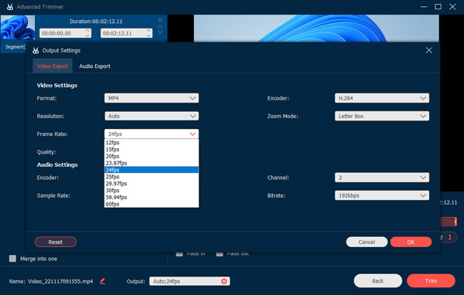Open the Channel dropdown showing 2
This screenshot has width=464, height=295.
[x=382, y=178]
